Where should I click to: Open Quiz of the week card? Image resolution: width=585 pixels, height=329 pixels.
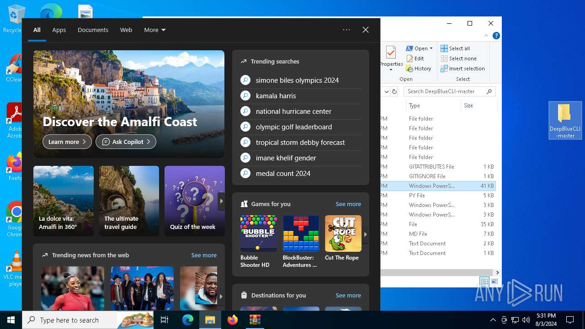pos(195,201)
